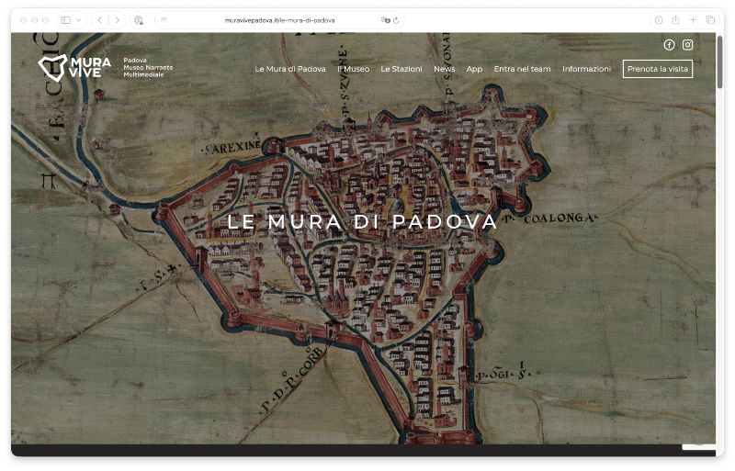Open the App menu item
Screen dimensions: 735x471
tap(474, 69)
